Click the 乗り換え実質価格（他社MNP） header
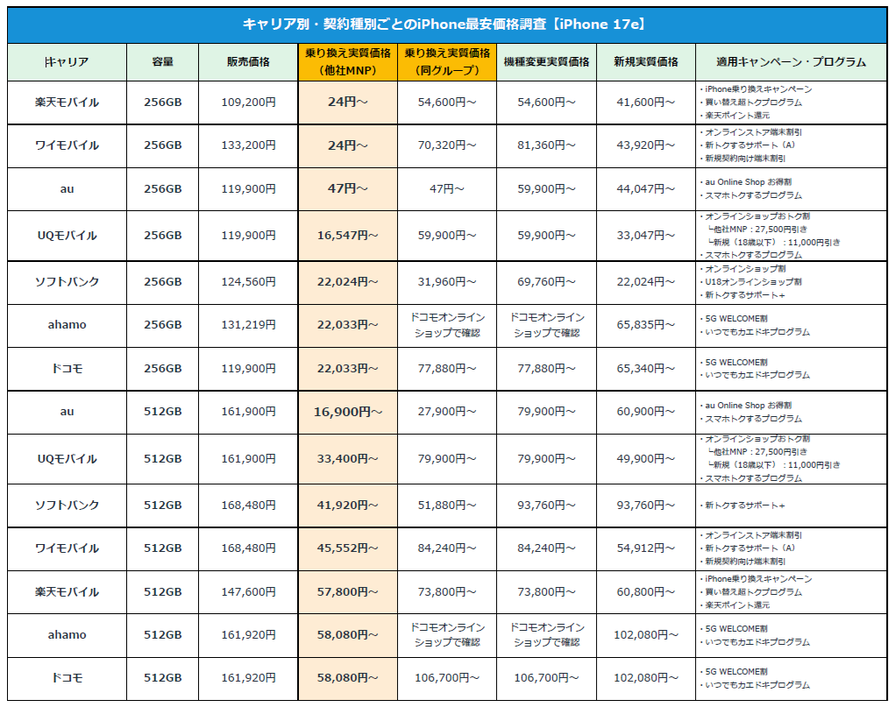The width and height of the screenshot is (895, 707). coord(348,62)
